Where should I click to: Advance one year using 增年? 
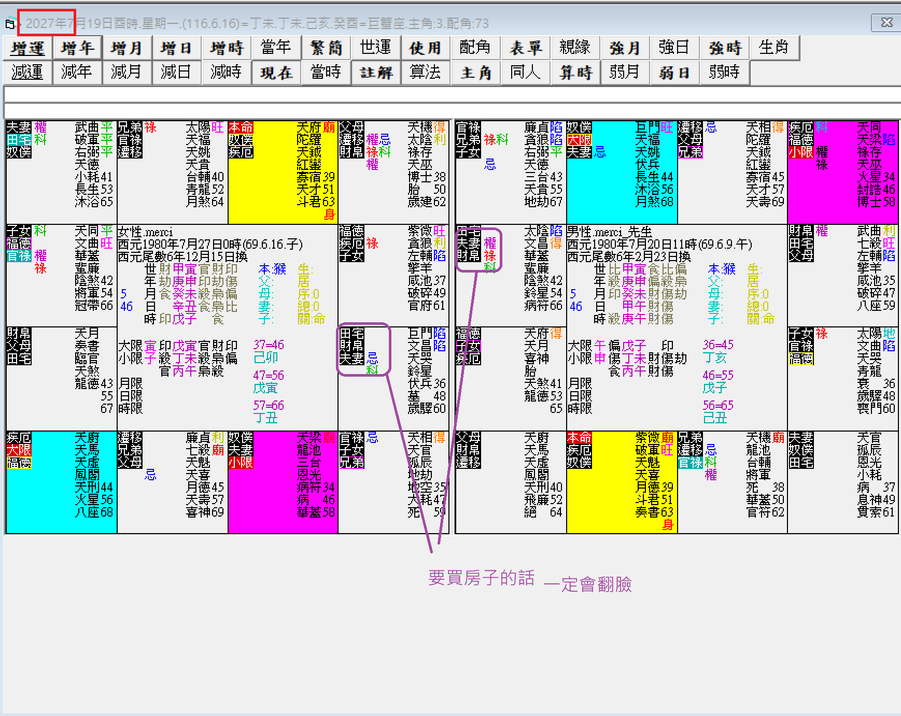click(77, 48)
